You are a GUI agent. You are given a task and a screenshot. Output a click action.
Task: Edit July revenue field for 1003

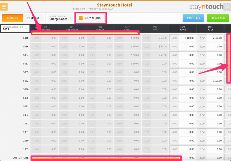(215, 149)
